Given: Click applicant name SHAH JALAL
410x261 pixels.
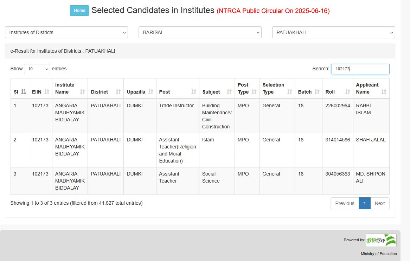Looking at the screenshot, I should click(371, 140).
